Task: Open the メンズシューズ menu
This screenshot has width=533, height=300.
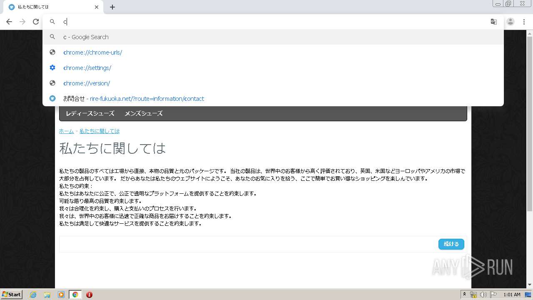Action: pos(144,113)
